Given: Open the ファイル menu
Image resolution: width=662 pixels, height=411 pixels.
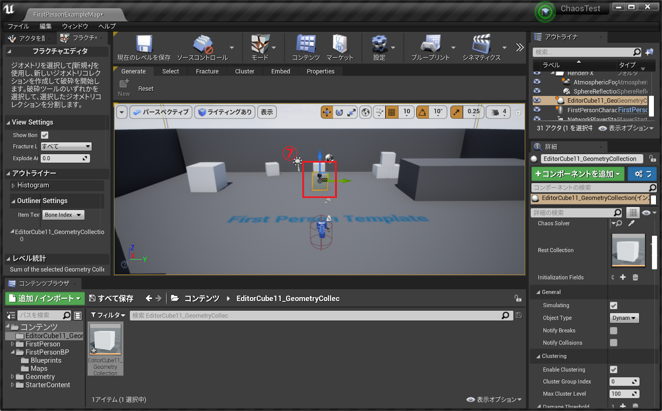Looking at the screenshot, I should tap(18, 26).
